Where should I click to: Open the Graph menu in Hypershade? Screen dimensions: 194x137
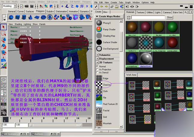point(128,2)
